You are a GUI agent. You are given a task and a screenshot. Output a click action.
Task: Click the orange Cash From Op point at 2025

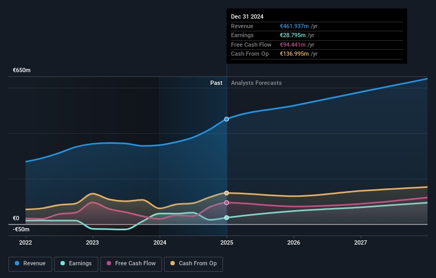(227, 193)
